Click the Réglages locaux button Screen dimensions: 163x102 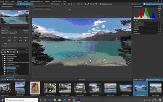click(106, 4)
